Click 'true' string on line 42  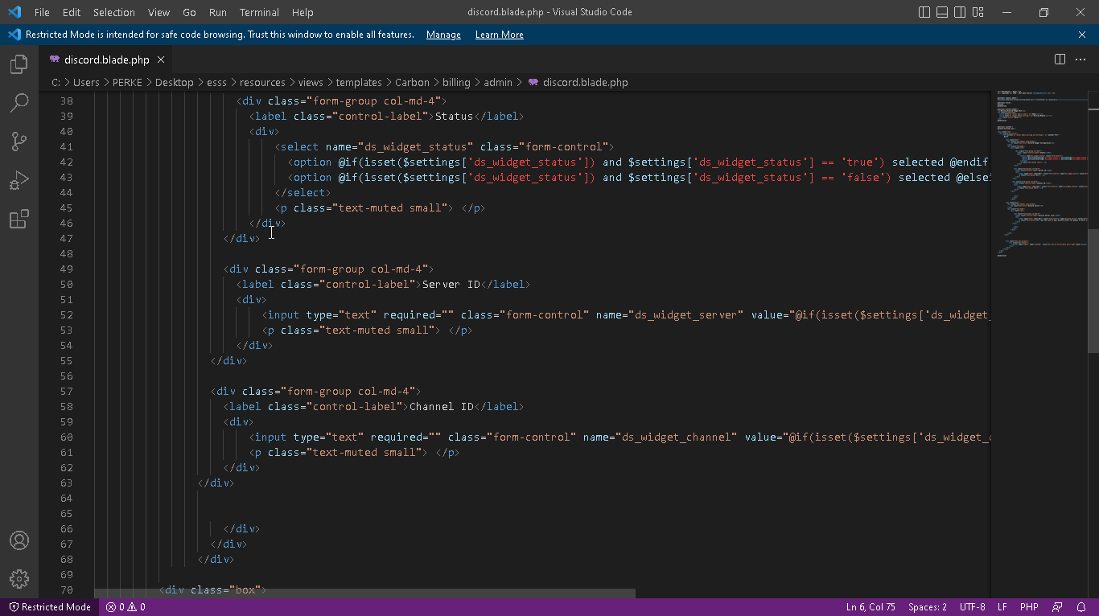pos(860,162)
